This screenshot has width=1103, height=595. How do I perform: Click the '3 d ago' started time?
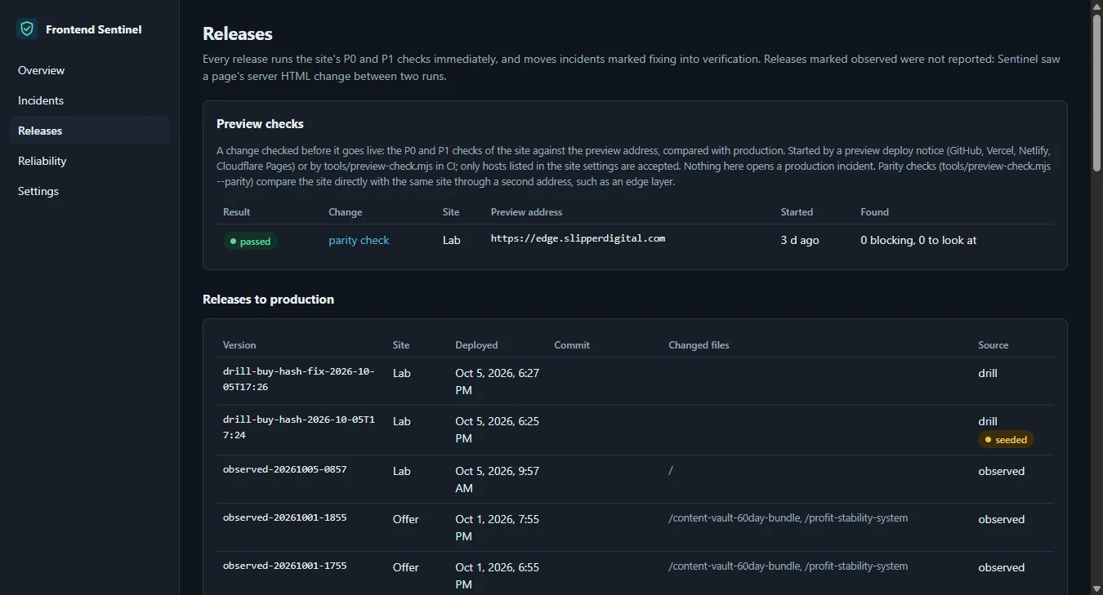coord(800,241)
